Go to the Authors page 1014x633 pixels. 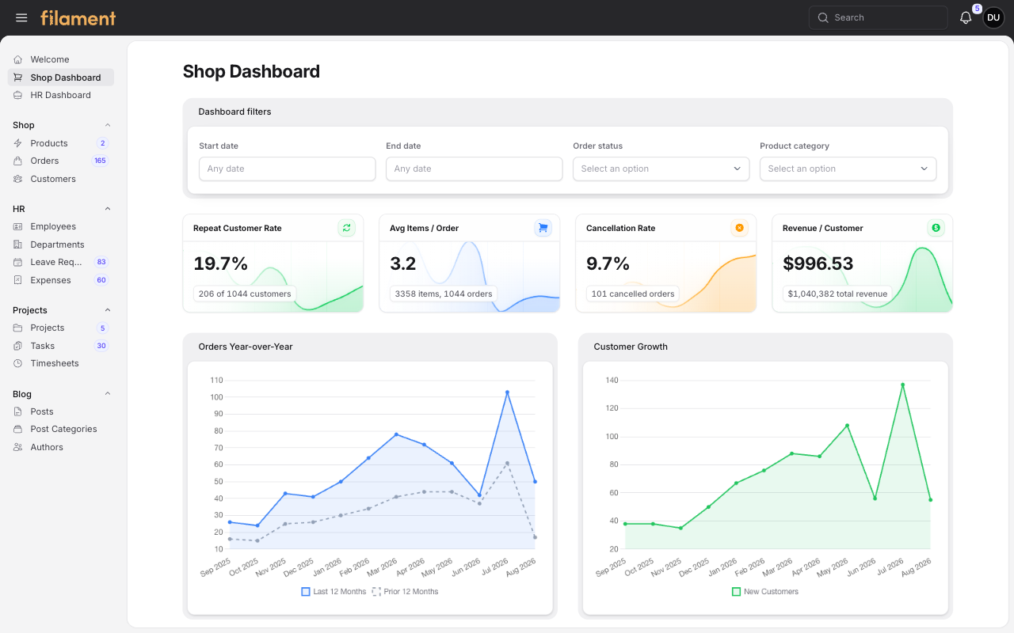pyautogui.click(x=61, y=447)
